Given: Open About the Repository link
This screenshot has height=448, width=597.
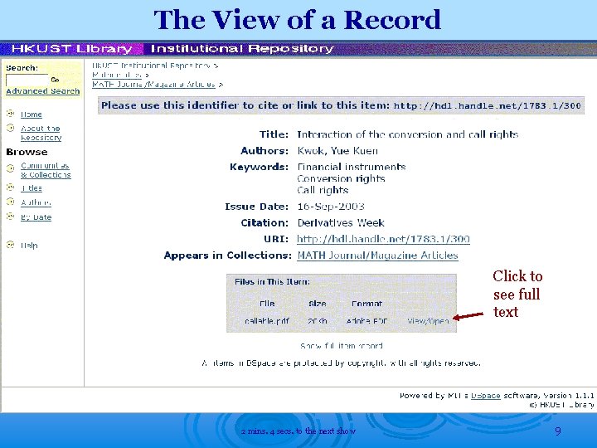Looking at the screenshot, I should click(x=41, y=133).
